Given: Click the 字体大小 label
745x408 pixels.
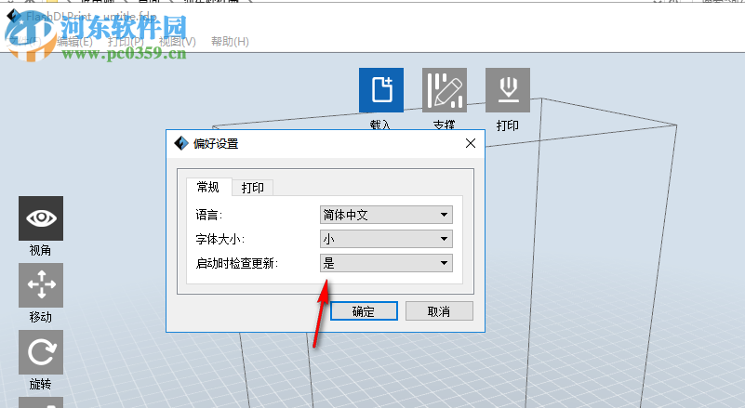Looking at the screenshot, I should click(x=220, y=240).
